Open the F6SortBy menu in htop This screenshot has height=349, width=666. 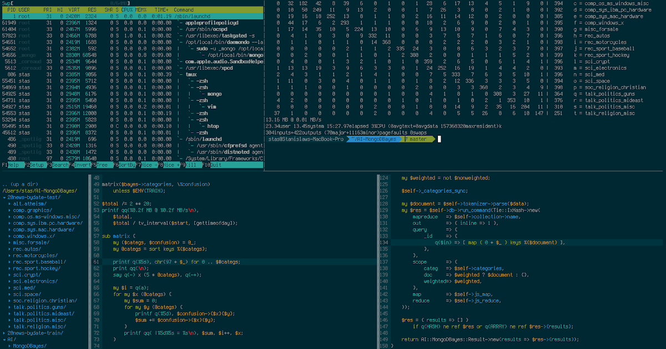click(125, 165)
